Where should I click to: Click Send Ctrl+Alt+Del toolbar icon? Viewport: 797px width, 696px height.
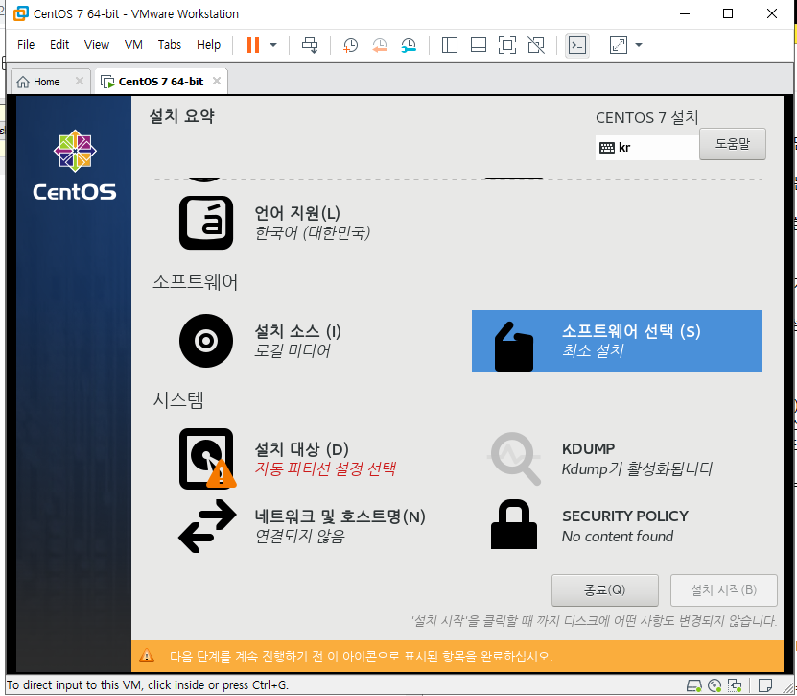(x=310, y=45)
